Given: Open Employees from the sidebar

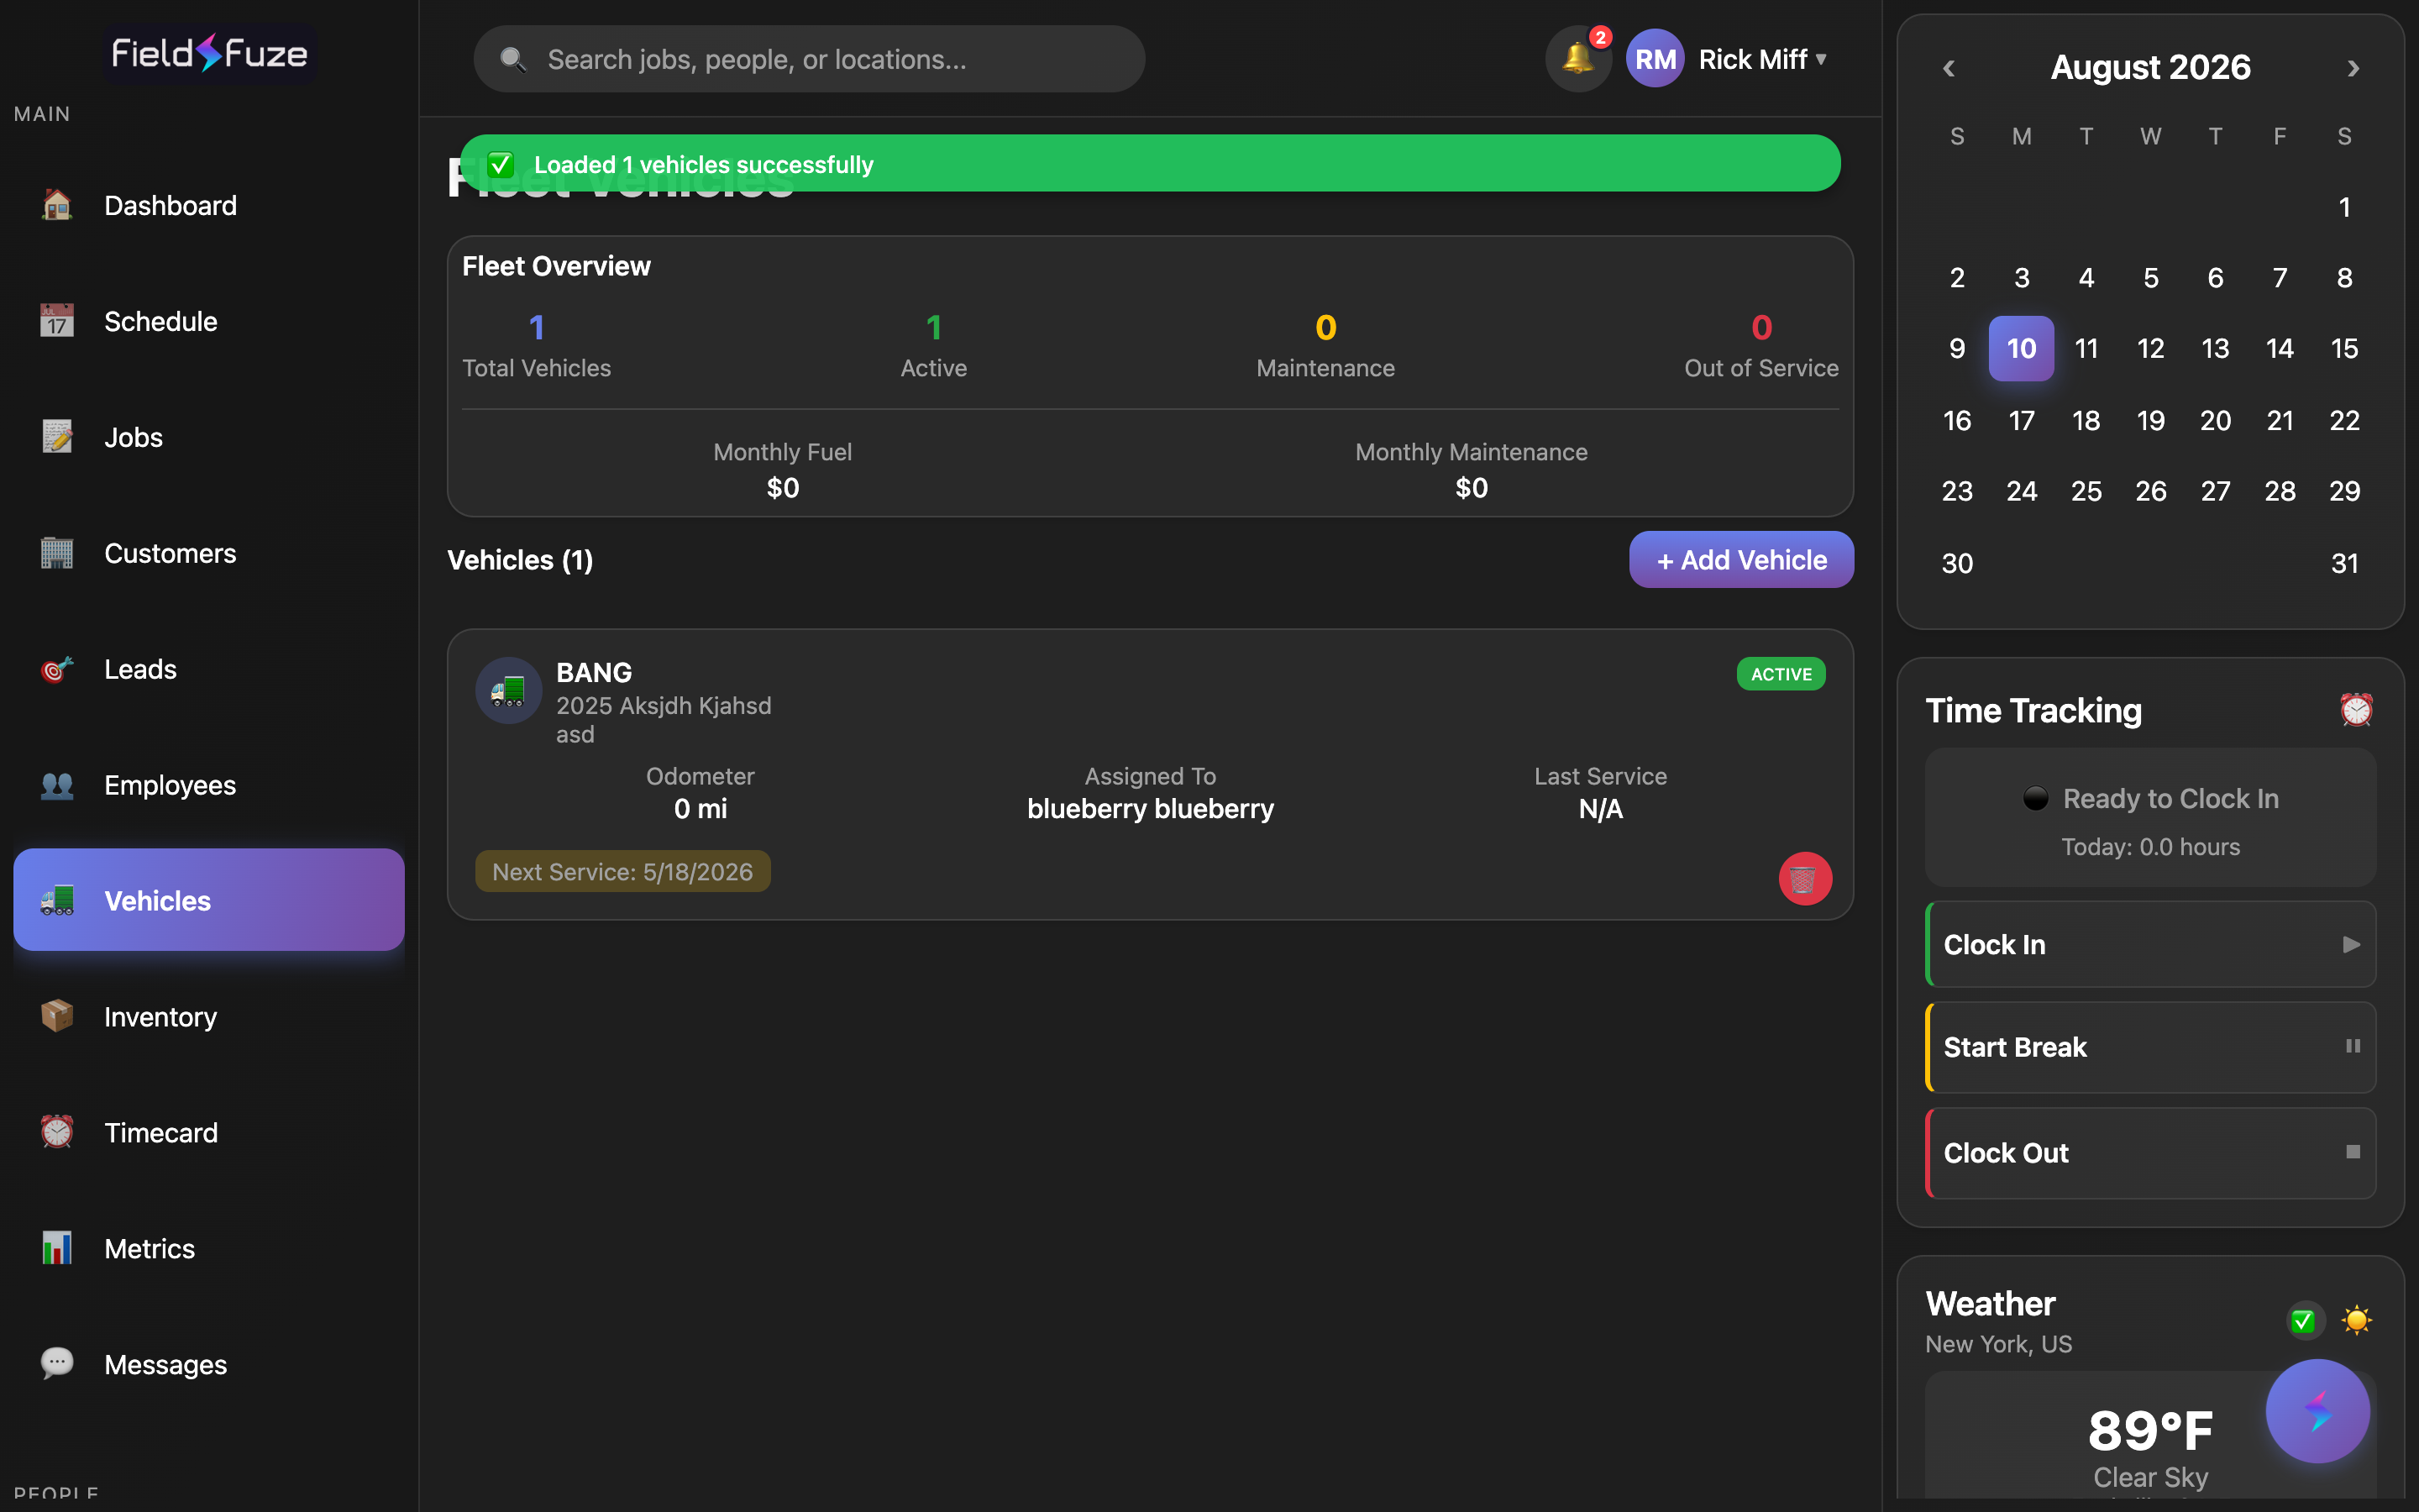Looking at the screenshot, I should pyautogui.click(x=209, y=785).
